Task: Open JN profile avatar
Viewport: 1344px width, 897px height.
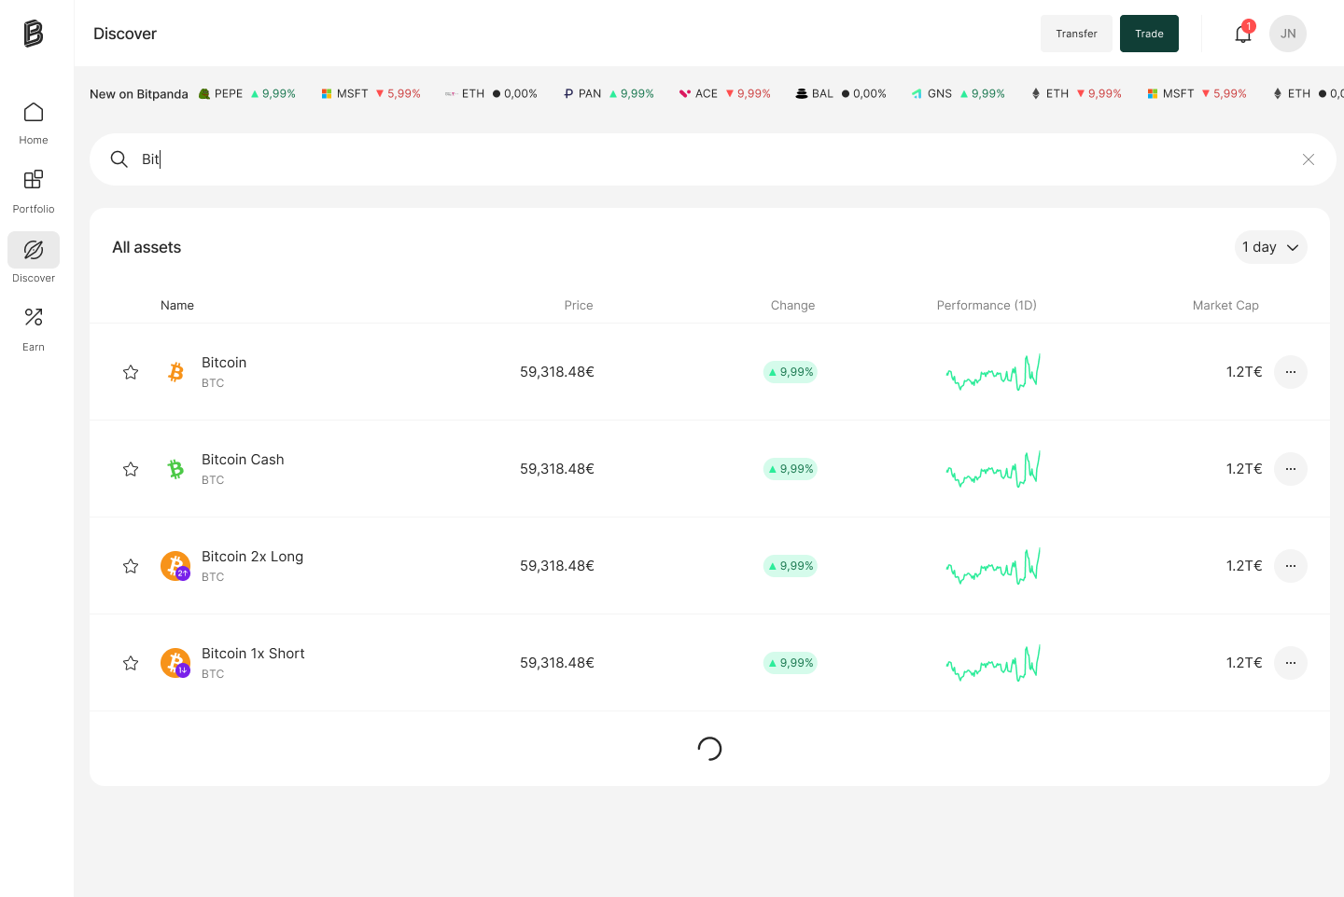Action: point(1288,34)
